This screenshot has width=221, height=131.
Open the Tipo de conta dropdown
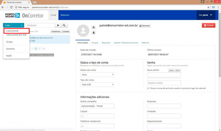point(97,85)
